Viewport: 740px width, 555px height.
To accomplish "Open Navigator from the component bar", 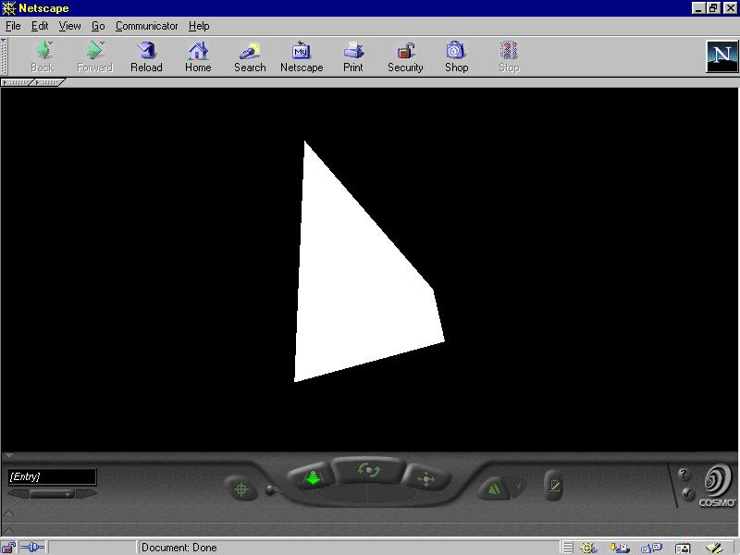I will (588, 548).
